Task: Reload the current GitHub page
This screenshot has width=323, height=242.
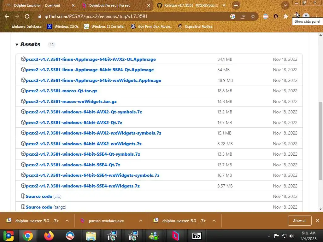Action: point(27,16)
